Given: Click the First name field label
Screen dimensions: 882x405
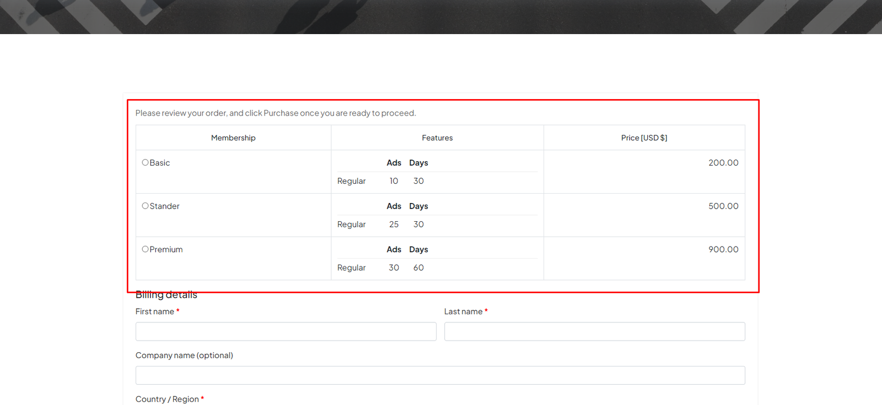Looking at the screenshot, I should [x=155, y=312].
